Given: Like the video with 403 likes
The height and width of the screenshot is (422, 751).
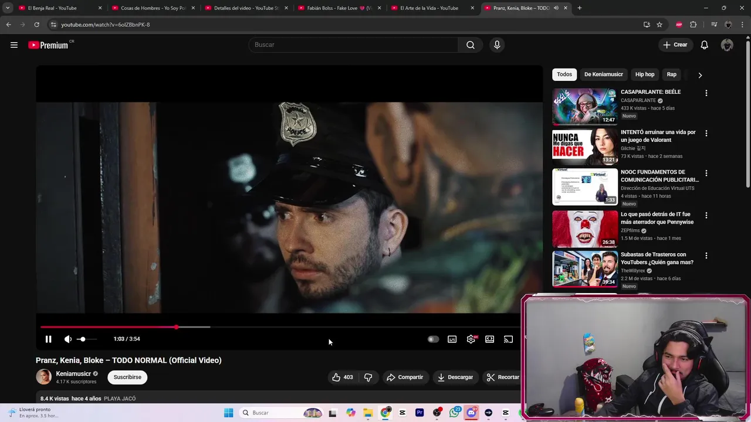Looking at the screenshot, I should click(x=343, y=377).
